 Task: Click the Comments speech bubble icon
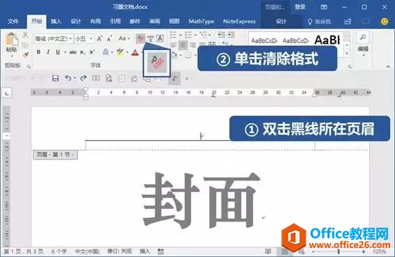point(366,22)
